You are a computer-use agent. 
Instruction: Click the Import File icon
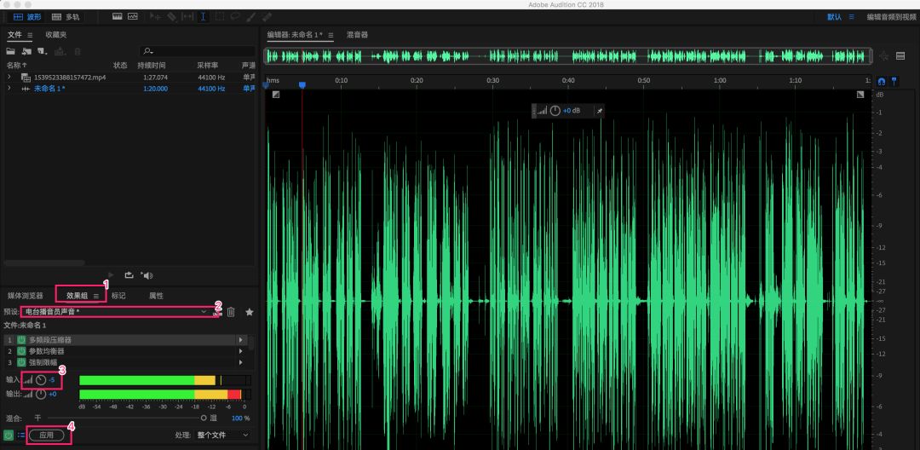click(x=27, y=52)
